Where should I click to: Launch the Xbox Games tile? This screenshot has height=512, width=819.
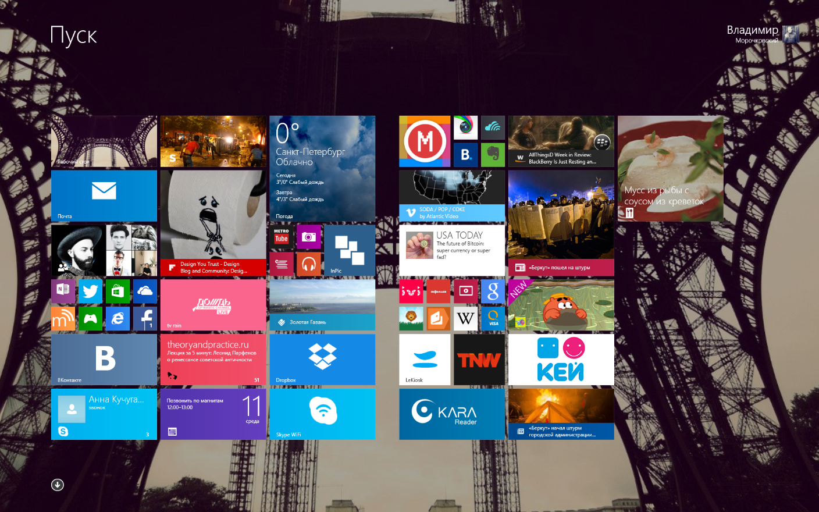coord(90,319)
